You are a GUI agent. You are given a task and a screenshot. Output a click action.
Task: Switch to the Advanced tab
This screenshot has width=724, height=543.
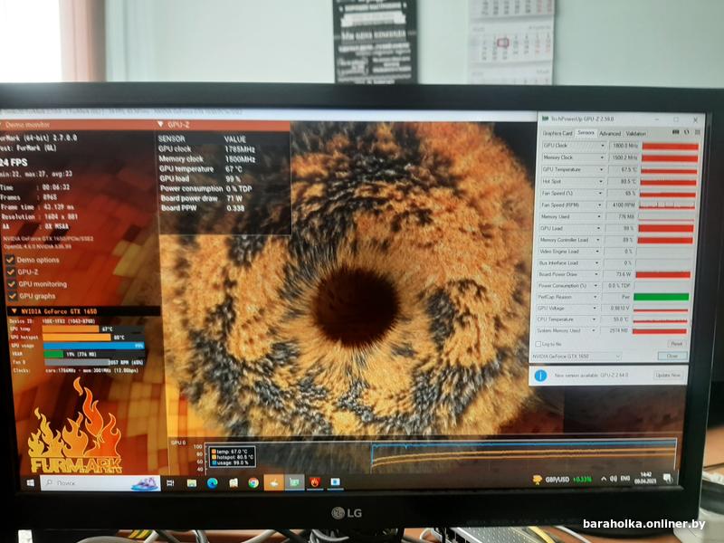(x=609, y=133)
